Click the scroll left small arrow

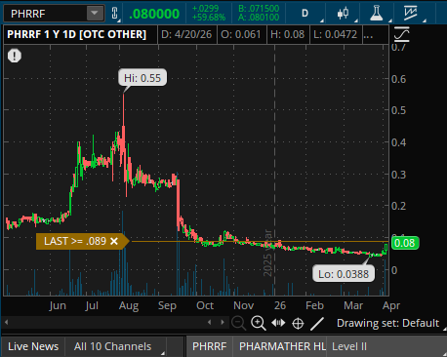[x=210, y=322]
